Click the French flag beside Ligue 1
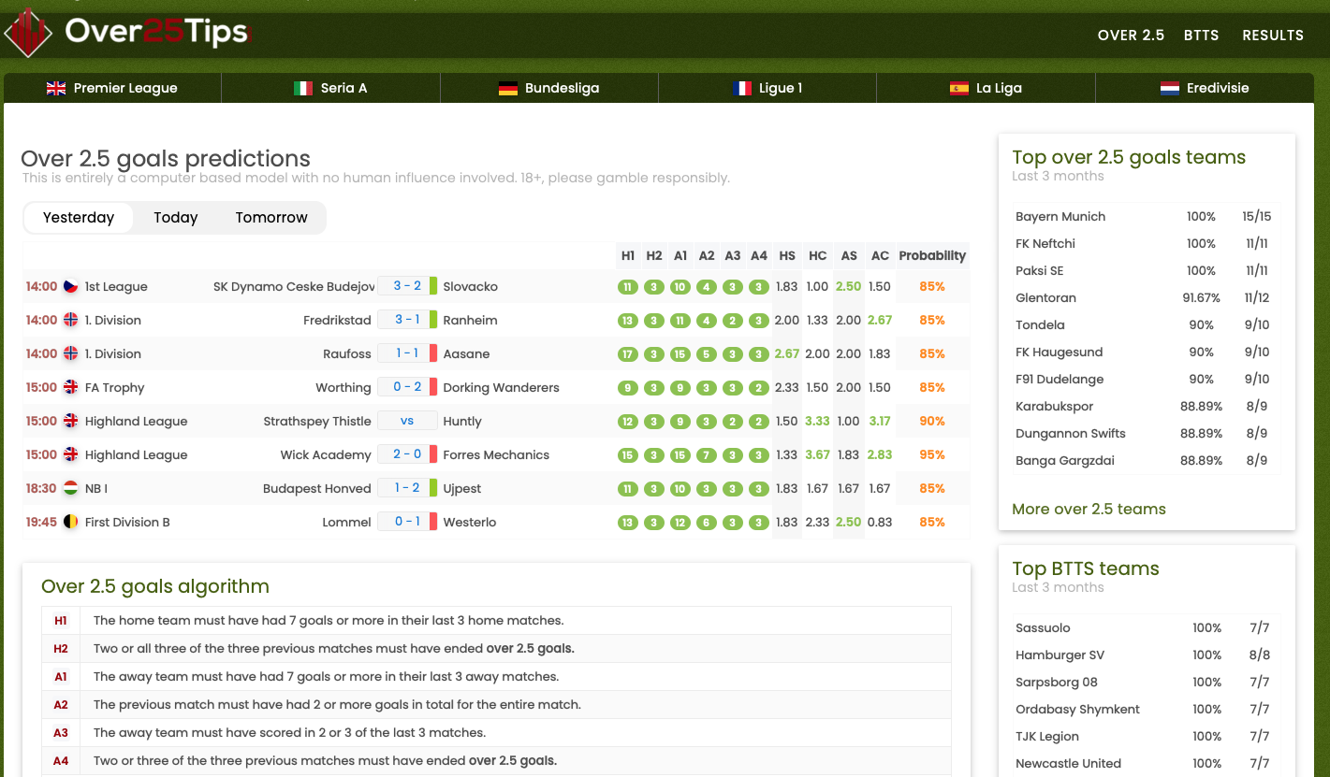Image resolution: width=1330 pixels, height=777 pixels. (x=742, y=88)
